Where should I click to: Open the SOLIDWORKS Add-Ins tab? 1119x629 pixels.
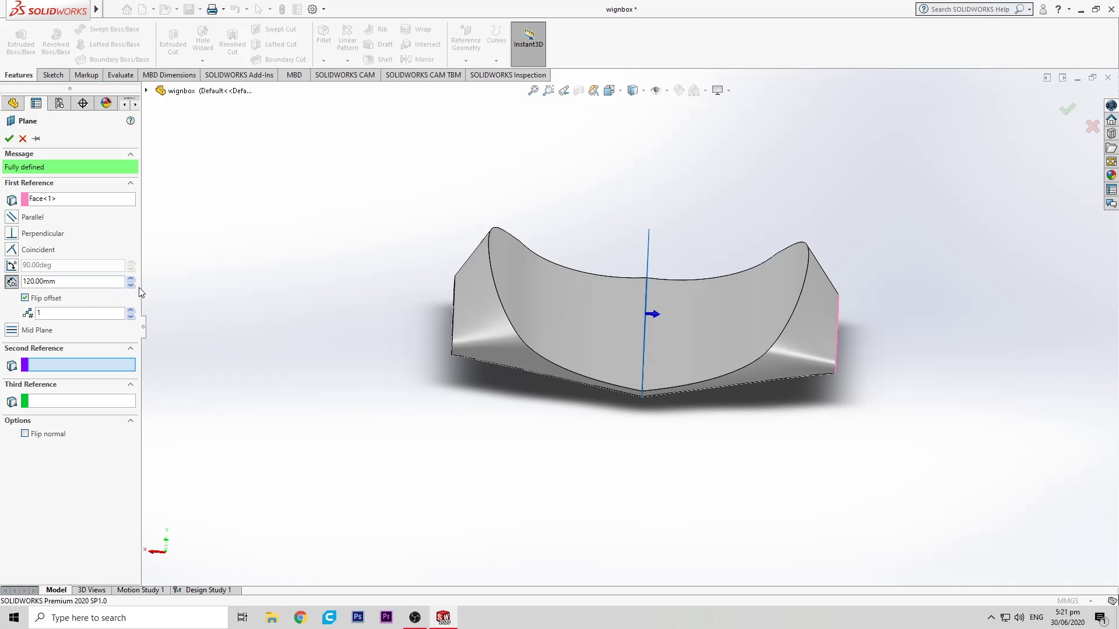tap(239, 75)
